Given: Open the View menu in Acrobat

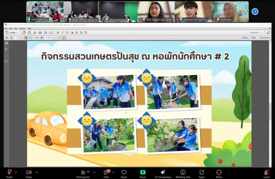Looking at the screenshot, I should 16,28.
